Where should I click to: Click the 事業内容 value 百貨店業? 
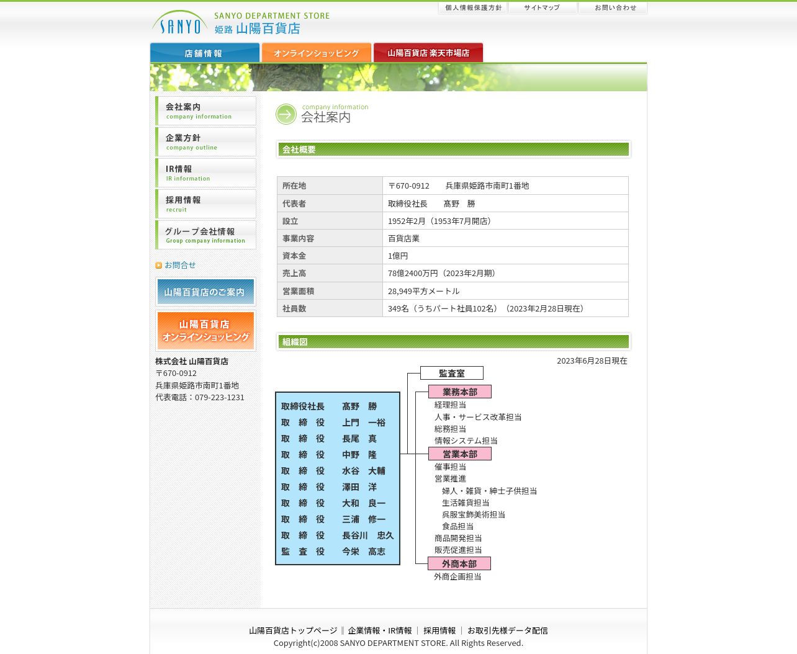(x=403, y=238)
